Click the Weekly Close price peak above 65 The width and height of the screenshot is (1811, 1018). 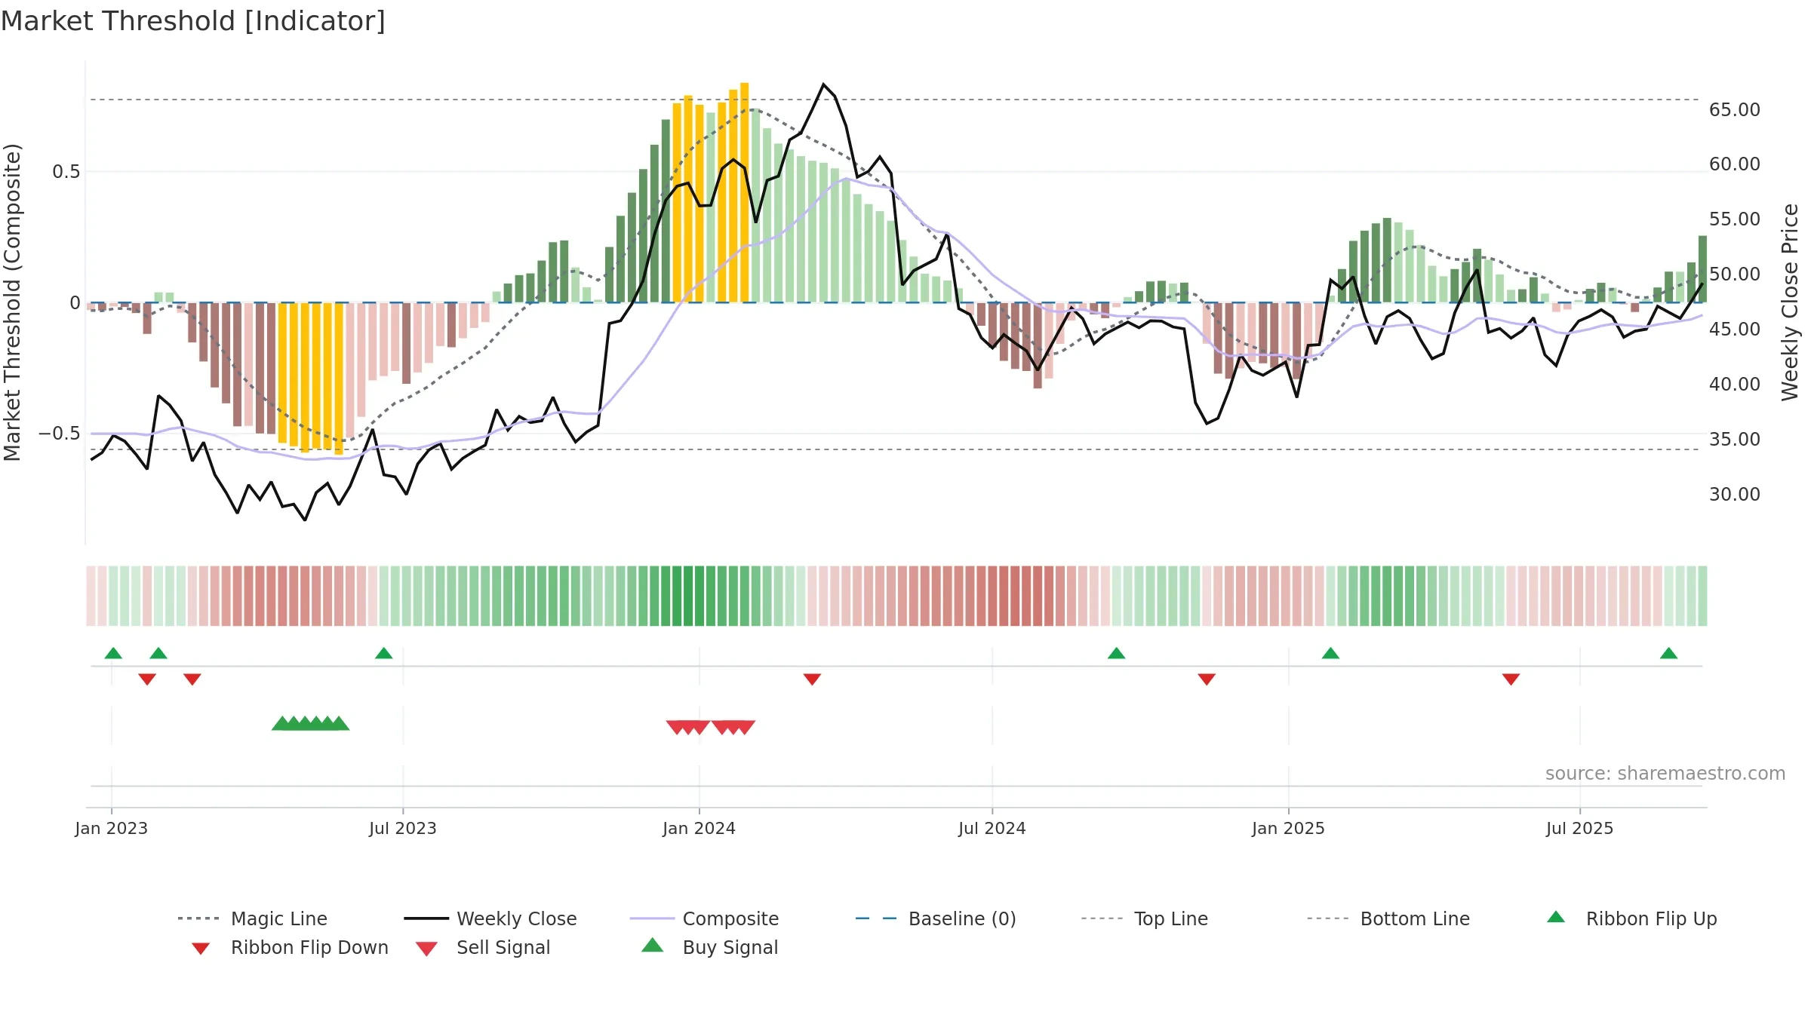(823, 84)
